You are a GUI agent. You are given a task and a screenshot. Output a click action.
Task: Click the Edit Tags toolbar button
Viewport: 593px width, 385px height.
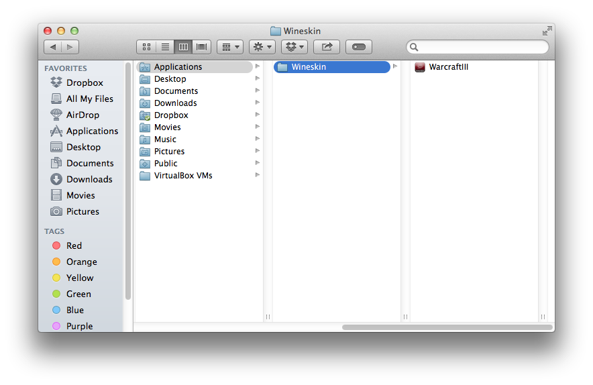[x=358, y=47]
